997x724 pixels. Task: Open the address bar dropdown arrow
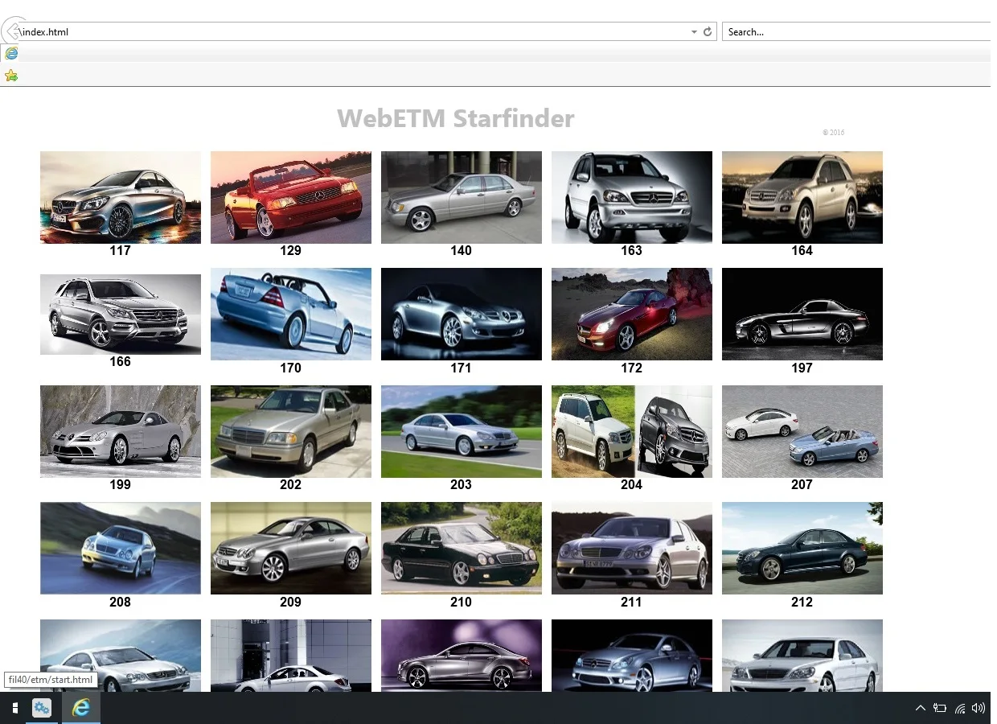coord(694,32)
